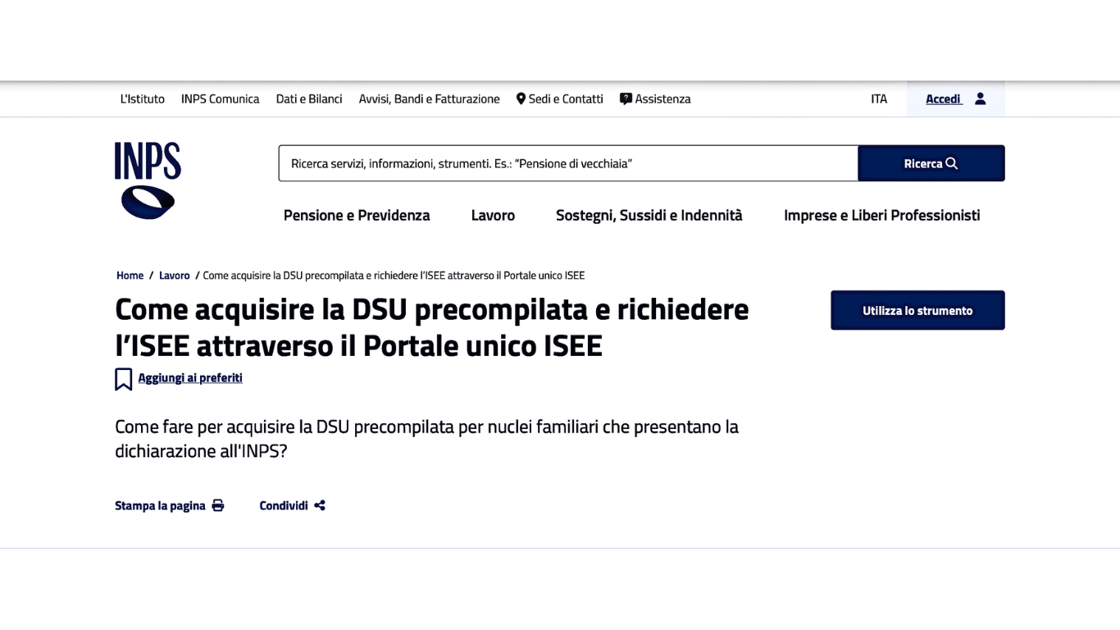Viewport: 1120px width, 630px height.
Task: Expand the Lavoro main menu
Action: point(493,215)
